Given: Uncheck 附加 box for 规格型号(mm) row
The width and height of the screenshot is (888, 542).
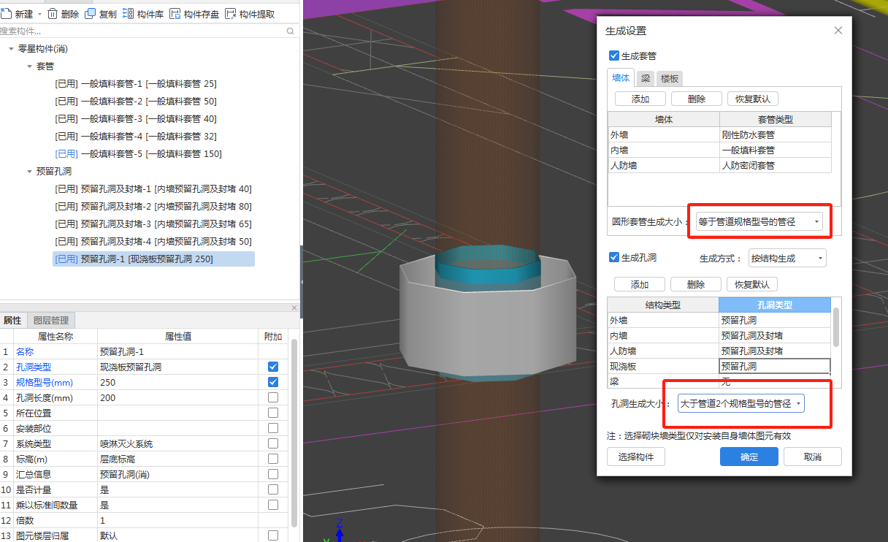Looking at the screenshot, I should 273,382.
